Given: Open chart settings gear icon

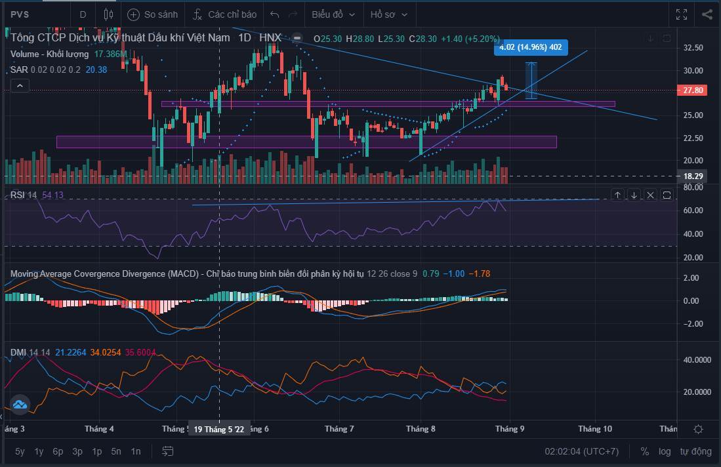Looking at the screenshot, I should point(698,429).
